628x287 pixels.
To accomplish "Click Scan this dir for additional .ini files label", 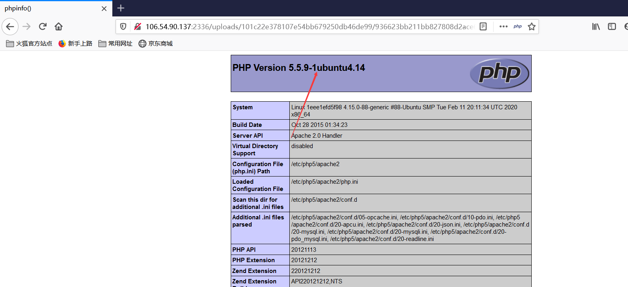I will 258,203.
